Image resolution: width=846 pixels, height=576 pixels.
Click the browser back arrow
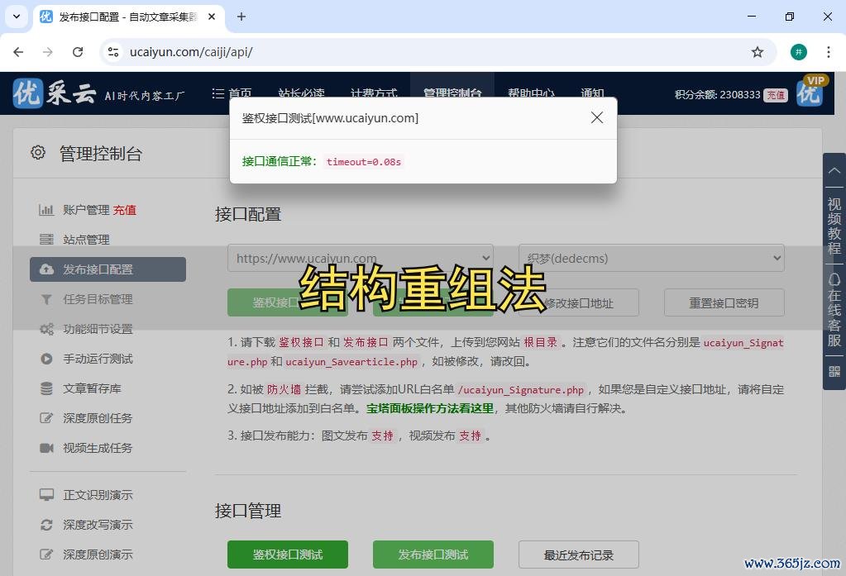coord(18,52)
